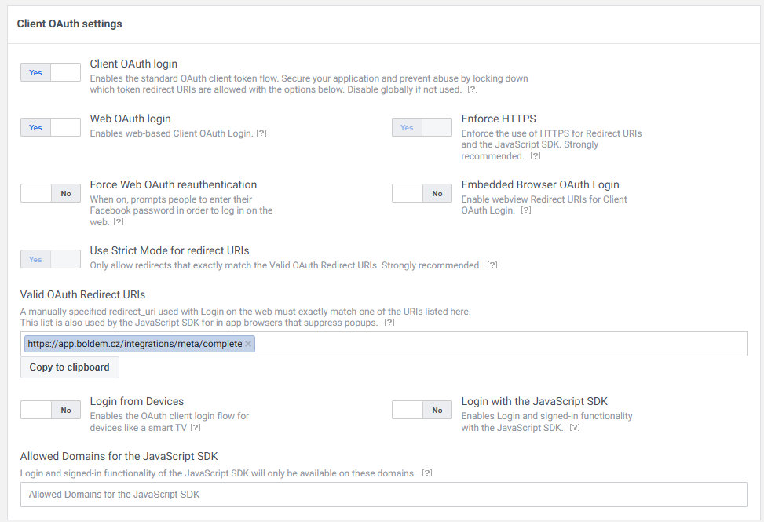Open help tooltip for Client OAuth login
The image size is (764, 522).
[473, 89]
